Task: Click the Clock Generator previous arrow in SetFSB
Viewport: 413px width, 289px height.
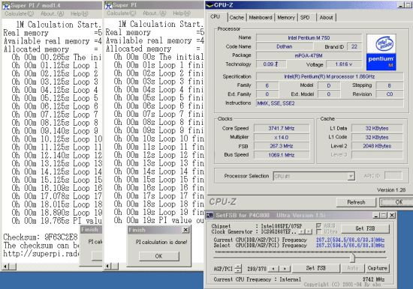Action: (x=303, y=232)
